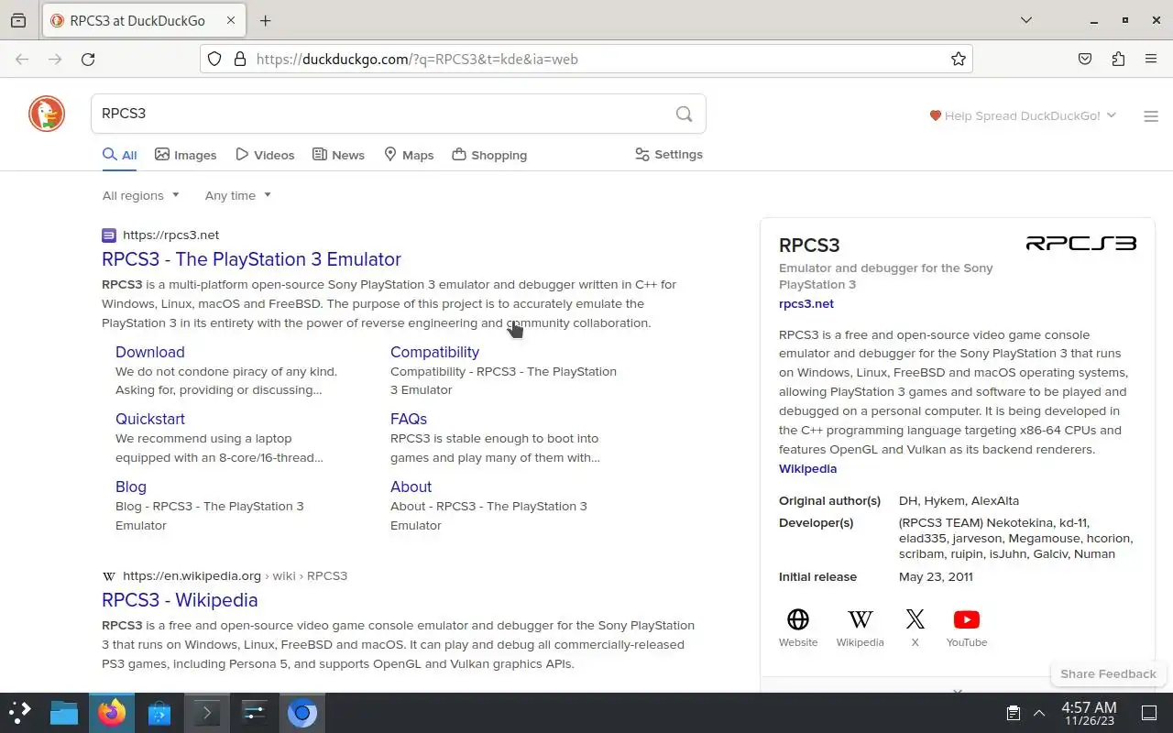Select the All search tab
The image size is (1173, 733).
pos(120,155)
